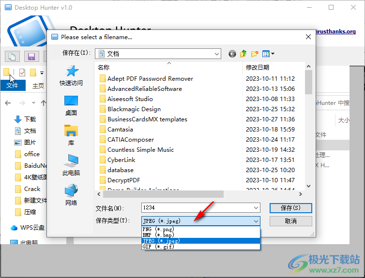Choose PNG (*.png) file type
The width and height of the screenshot is (365, 278).
click(201, 229)
